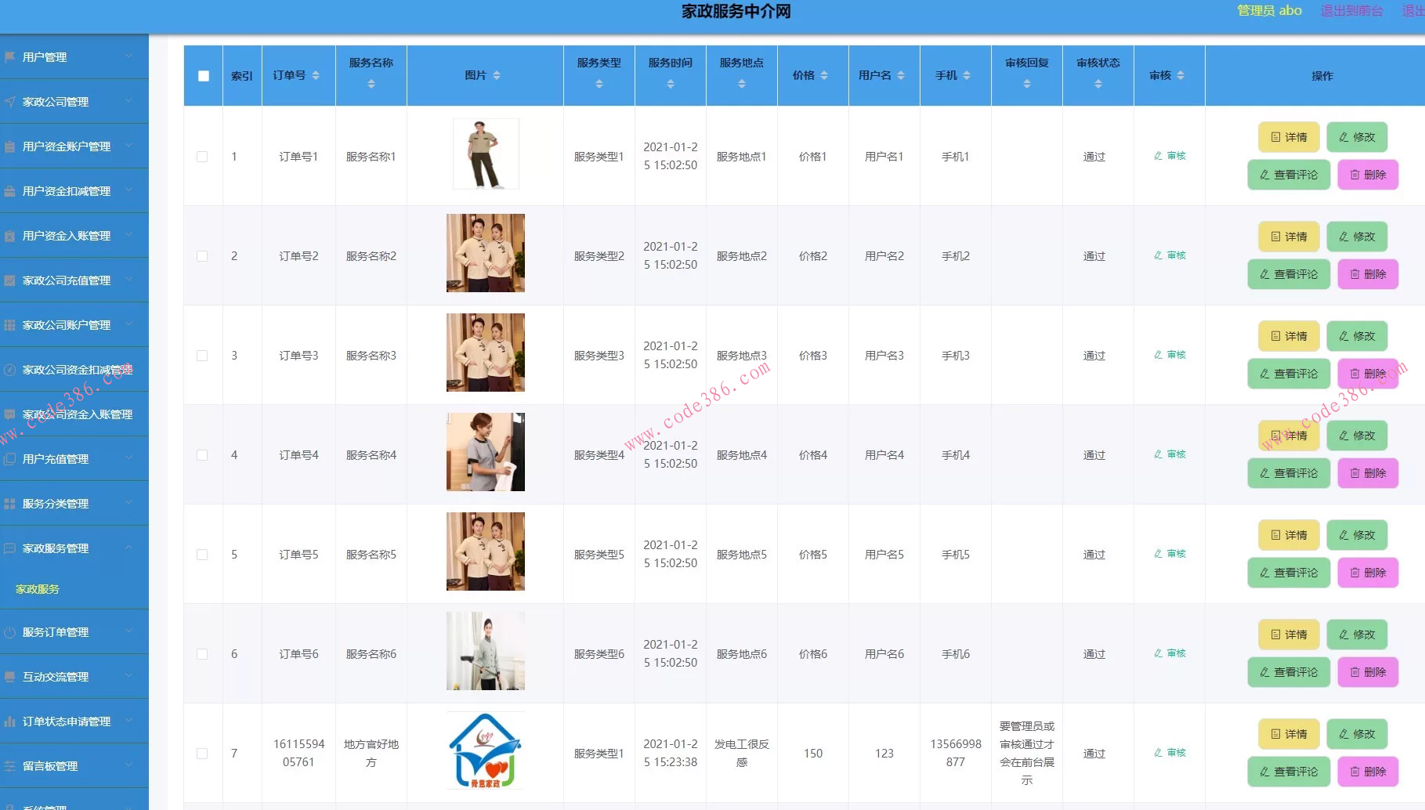Click the phone number 13566998877 cell
This screenshot has width=1425, height=810.
(x=956, y=753)
